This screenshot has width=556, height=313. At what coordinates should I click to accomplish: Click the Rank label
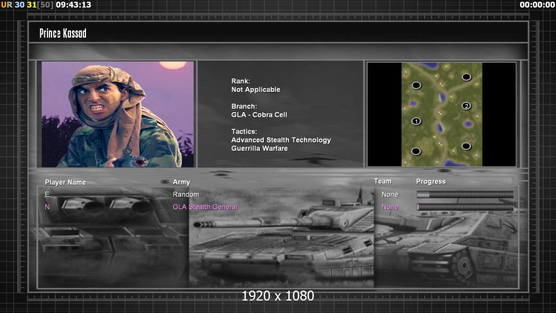point(240,81)
